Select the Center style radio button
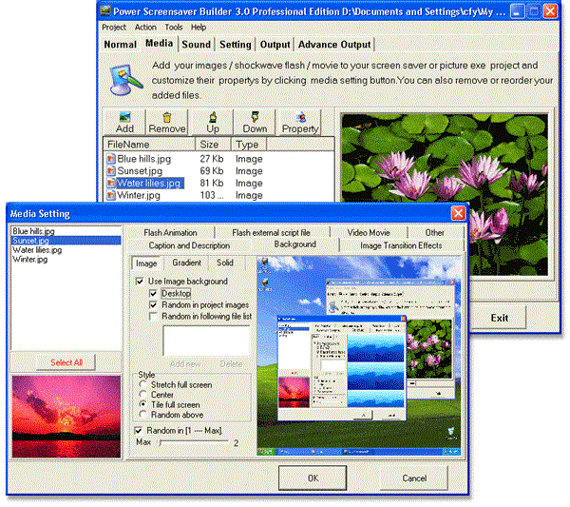The height and width of the screenshot is (507, 570). click(143, 395)
